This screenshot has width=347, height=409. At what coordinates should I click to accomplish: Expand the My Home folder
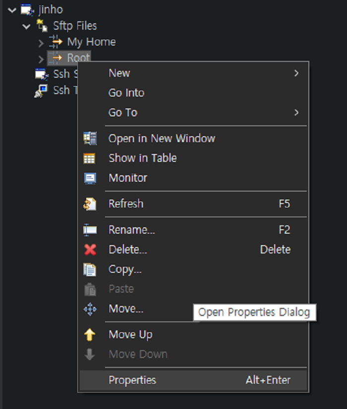pos(41,43)
